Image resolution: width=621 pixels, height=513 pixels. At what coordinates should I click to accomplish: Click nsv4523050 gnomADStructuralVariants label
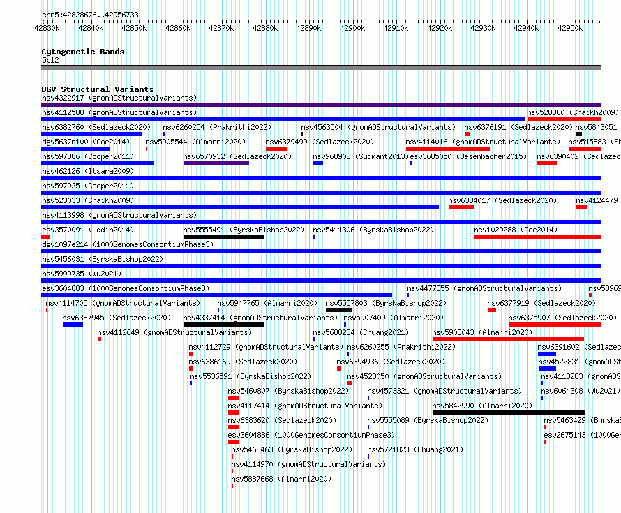point(424,376)
